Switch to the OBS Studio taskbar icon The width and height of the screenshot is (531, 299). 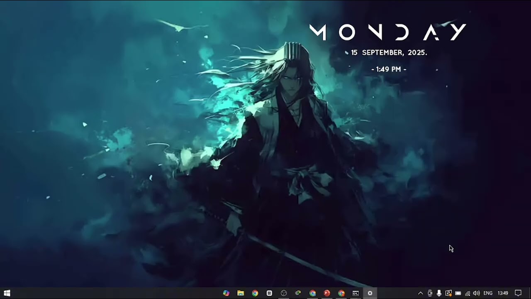pyautogui.click(x=284, y=293)
